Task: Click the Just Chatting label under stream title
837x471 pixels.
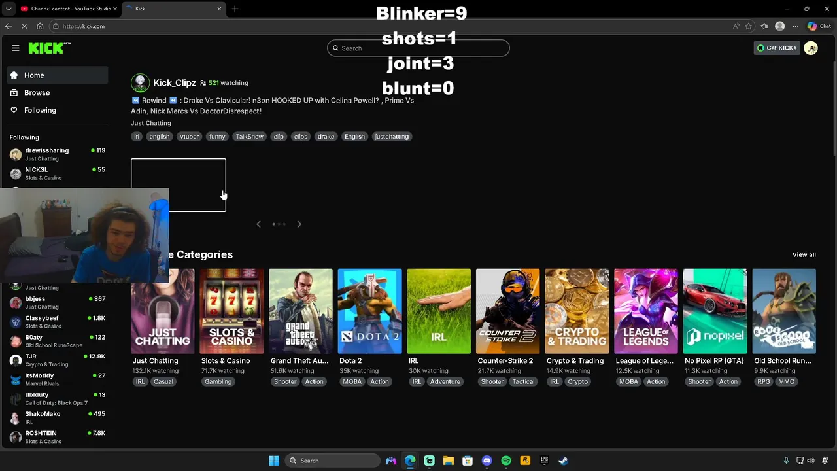Action: pyautogui.click(x=151, y=123)
